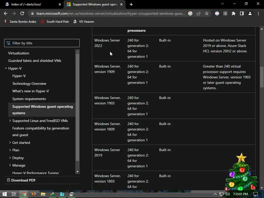Open a new tab with the plus button
Viewport: 264px width, 198px height.
(131, 4)
